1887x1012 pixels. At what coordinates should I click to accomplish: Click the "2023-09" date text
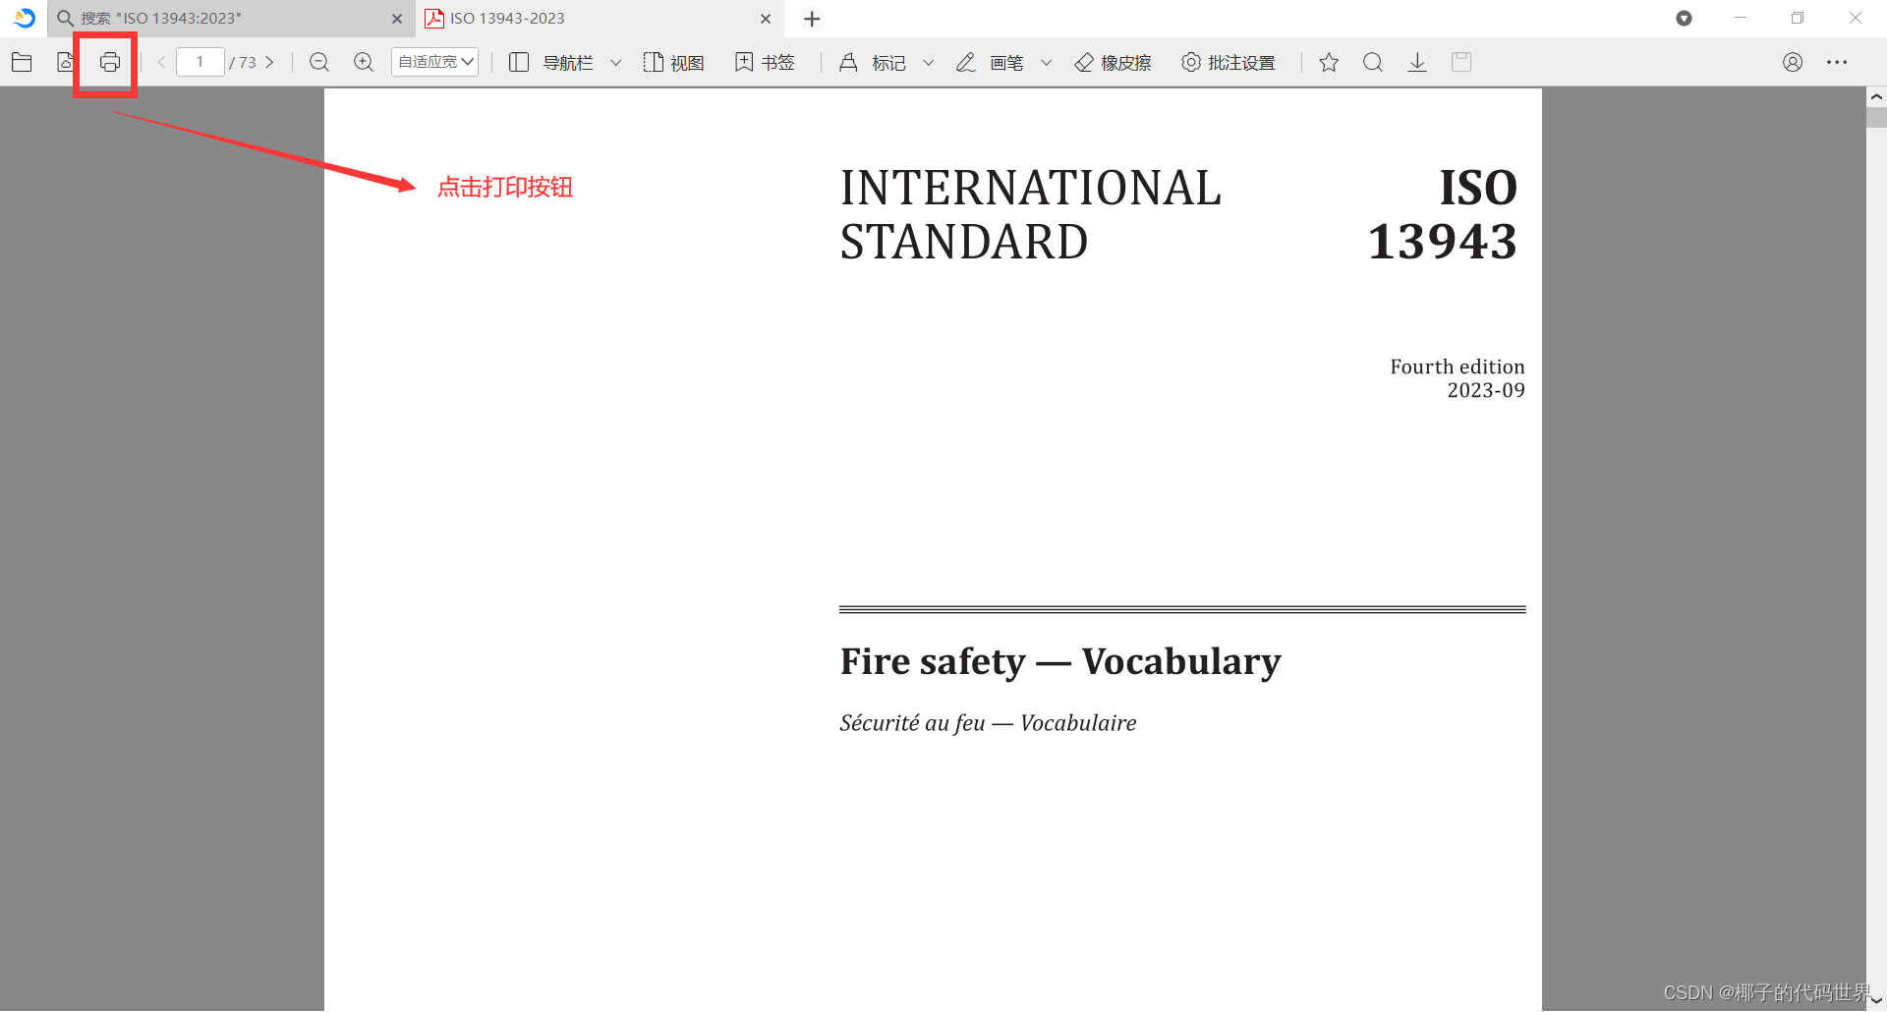pos(1486,390)
